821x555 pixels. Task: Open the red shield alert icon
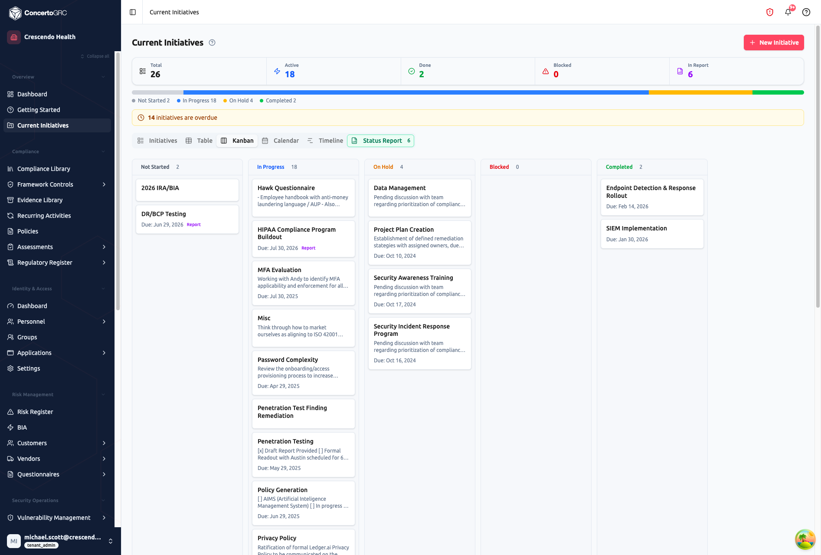(x=770, y=12)
